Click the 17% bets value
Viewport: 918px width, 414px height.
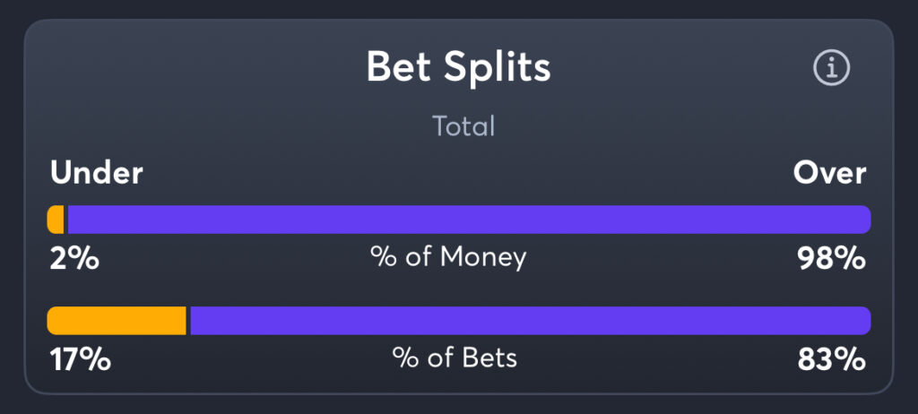tap(80, 360)
